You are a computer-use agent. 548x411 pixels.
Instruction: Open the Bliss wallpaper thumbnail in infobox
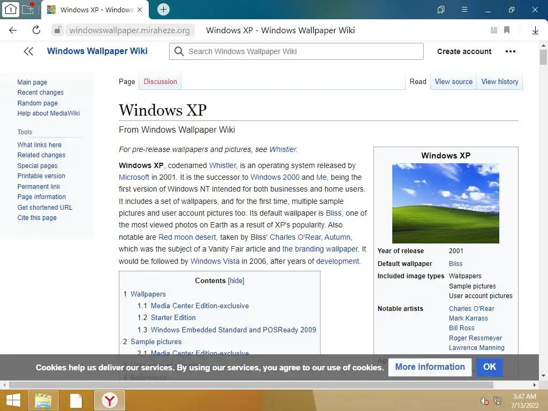tap(446, 203)
